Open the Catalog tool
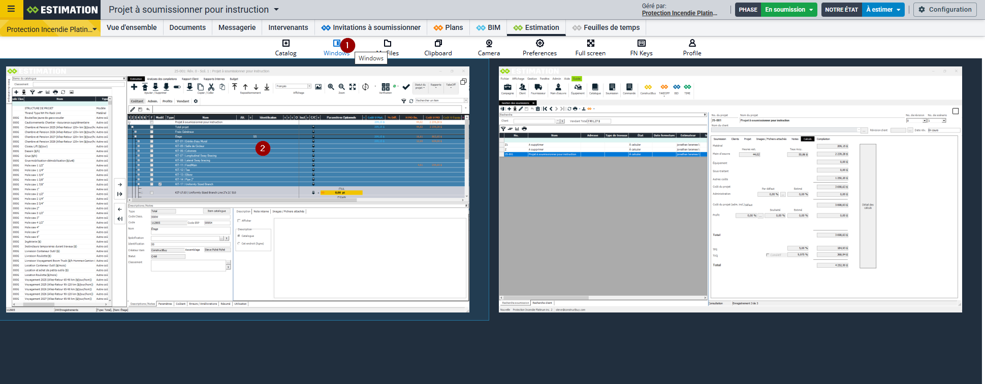985x384 pixels. (x=285, y=47)
